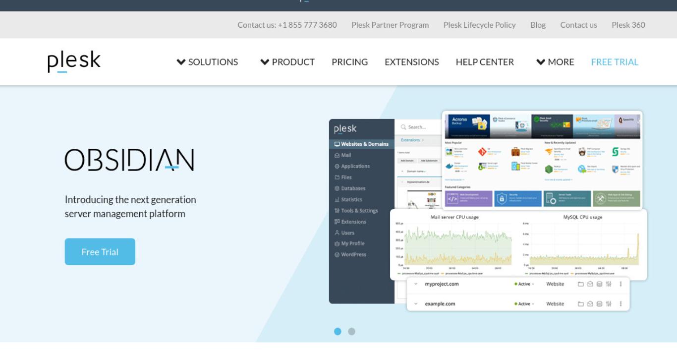Select Files folder icon in sidebar

click(x=337, y=178)
